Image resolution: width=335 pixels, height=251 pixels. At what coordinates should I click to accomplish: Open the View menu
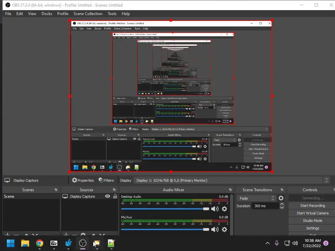click(x=32, y=14)
